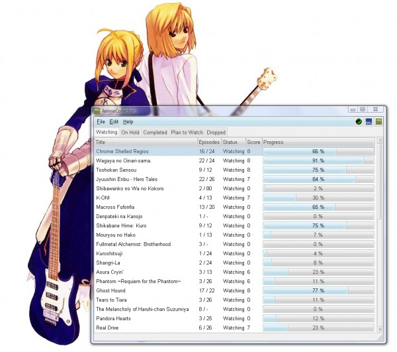Click Chrome Shelled Regios 66 % progress bar

(318, 151)
